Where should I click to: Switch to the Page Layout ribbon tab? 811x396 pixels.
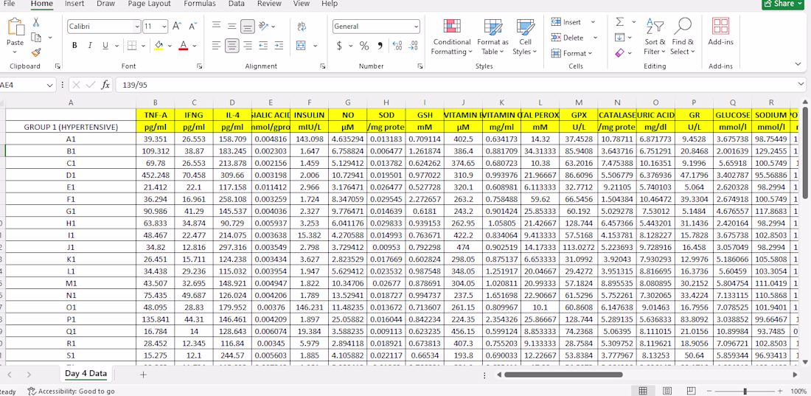(149, 4)
